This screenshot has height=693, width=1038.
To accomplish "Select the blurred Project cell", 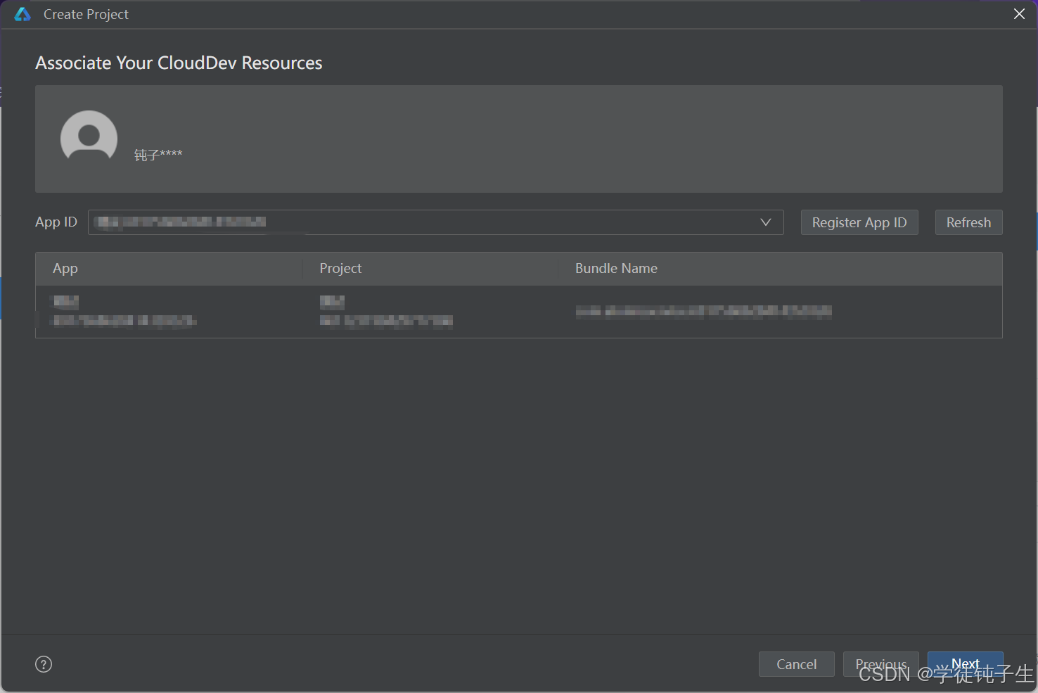I will [386, 311].
